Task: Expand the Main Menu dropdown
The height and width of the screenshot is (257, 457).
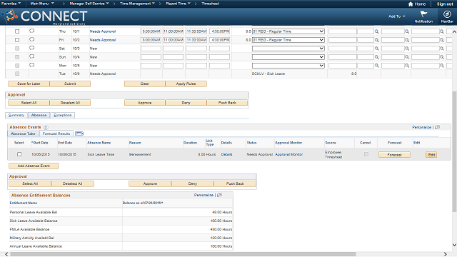Action: (42, 4)
